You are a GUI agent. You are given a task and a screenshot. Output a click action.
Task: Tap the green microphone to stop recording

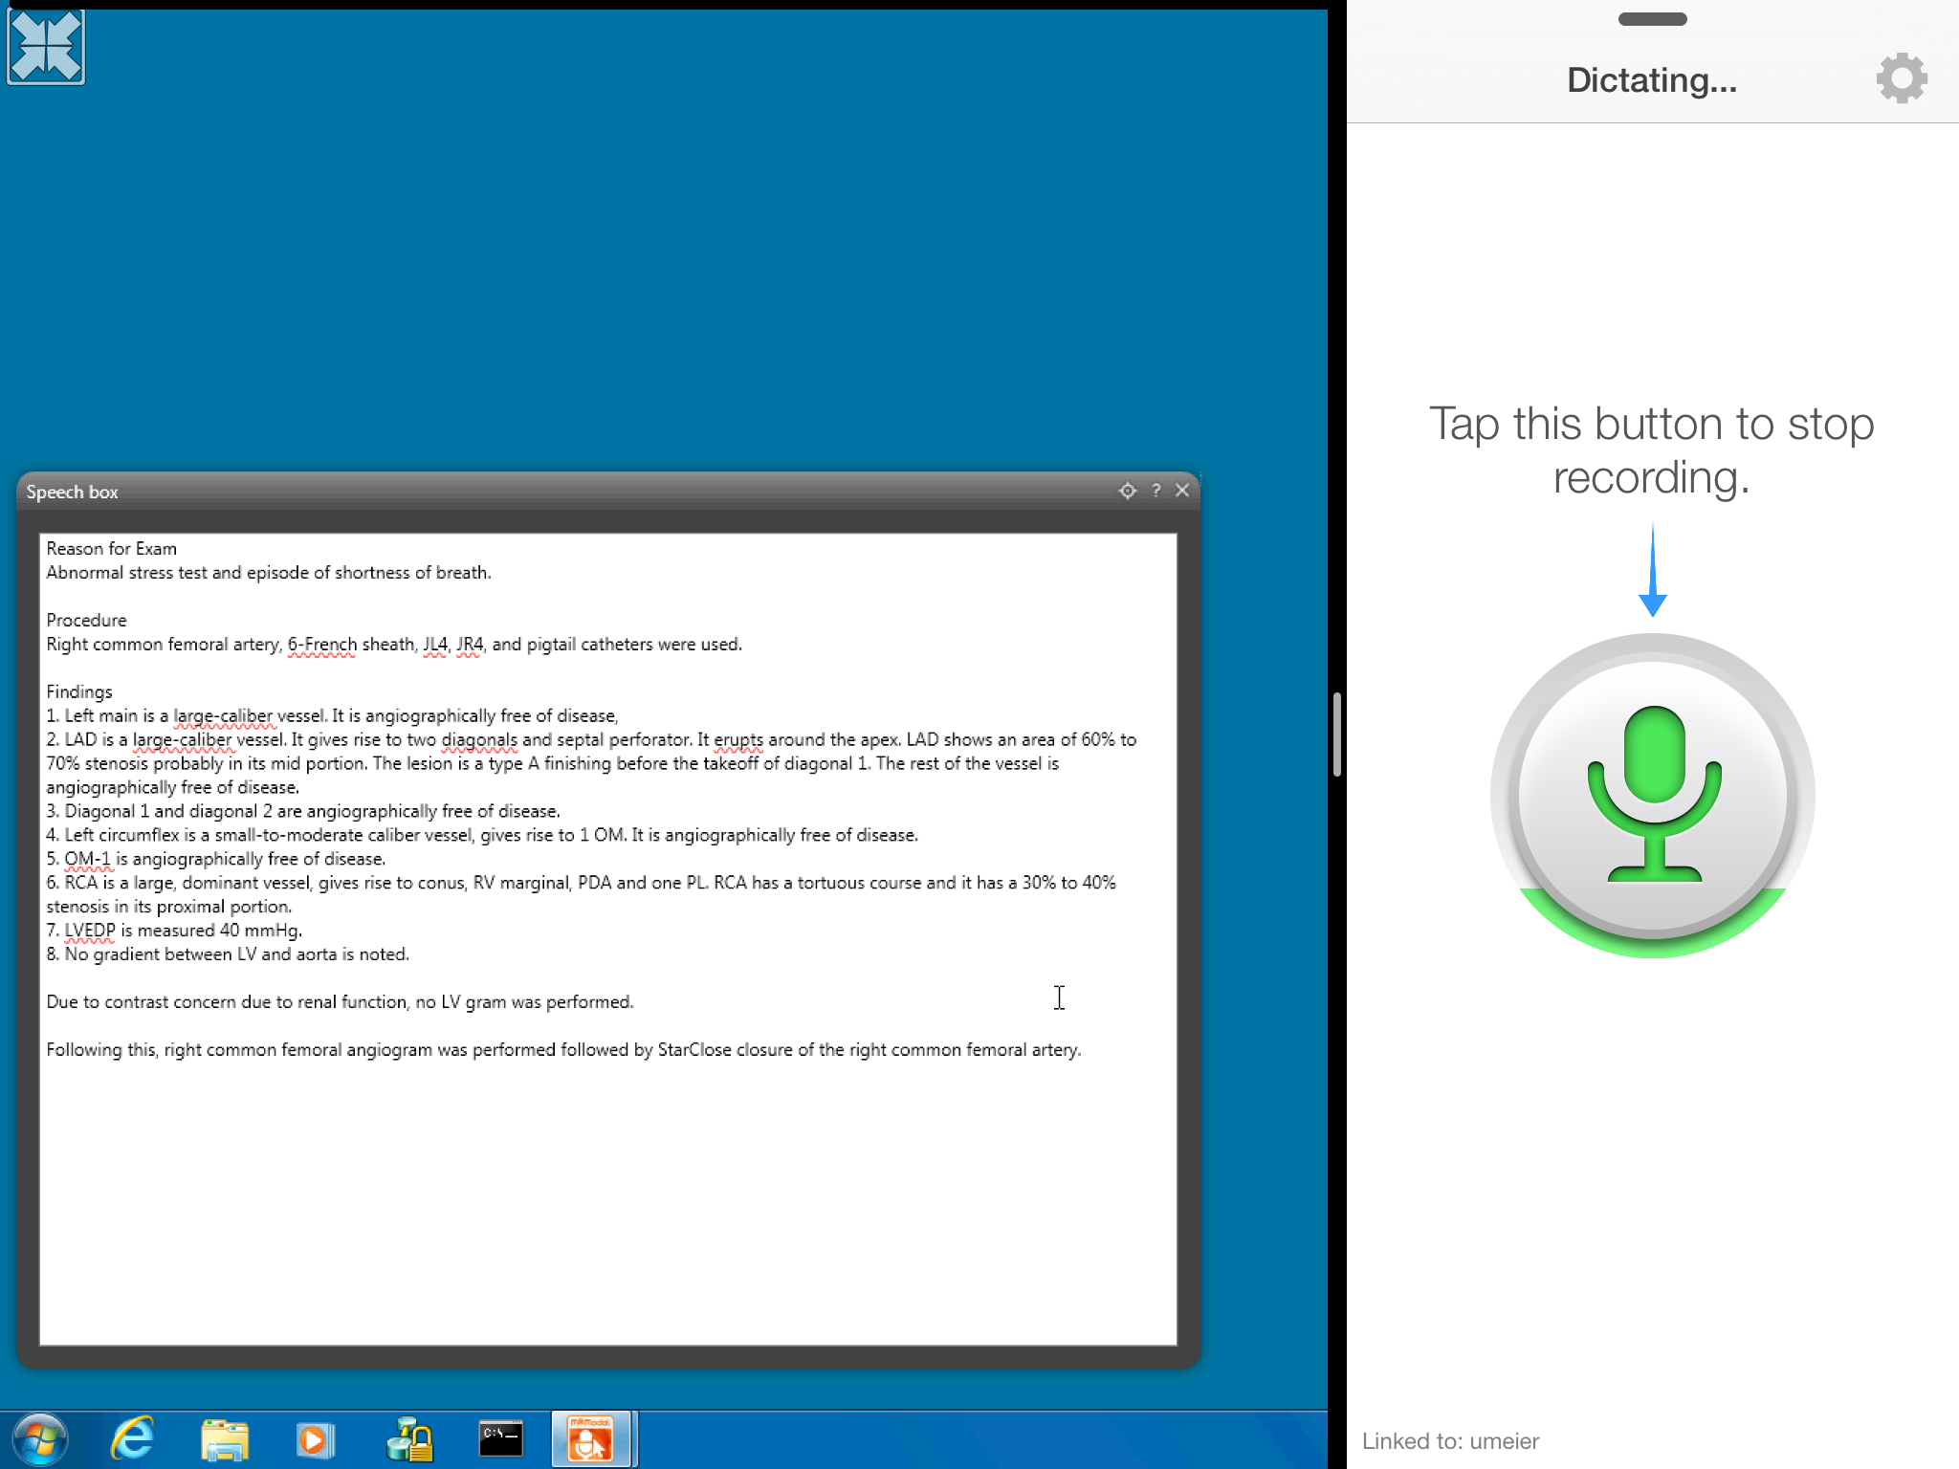pyautogui.click(x=1652, y=796)
